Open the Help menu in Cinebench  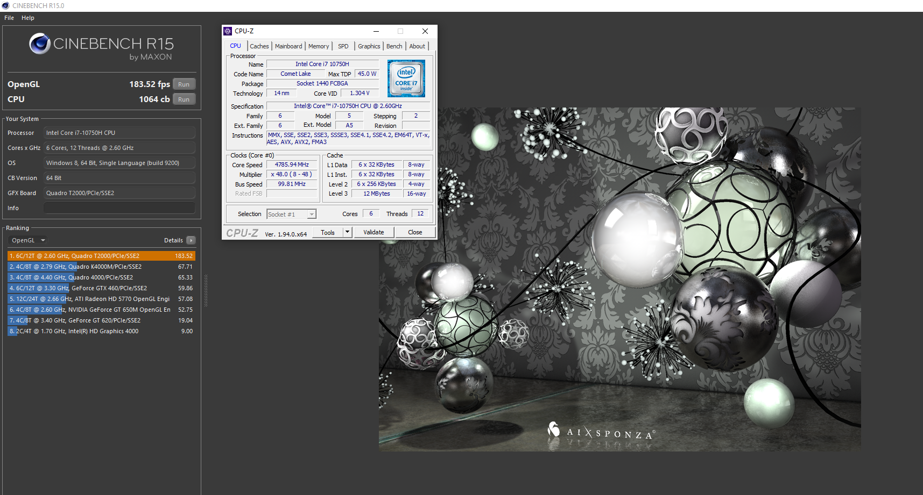(x=28, y=18)
